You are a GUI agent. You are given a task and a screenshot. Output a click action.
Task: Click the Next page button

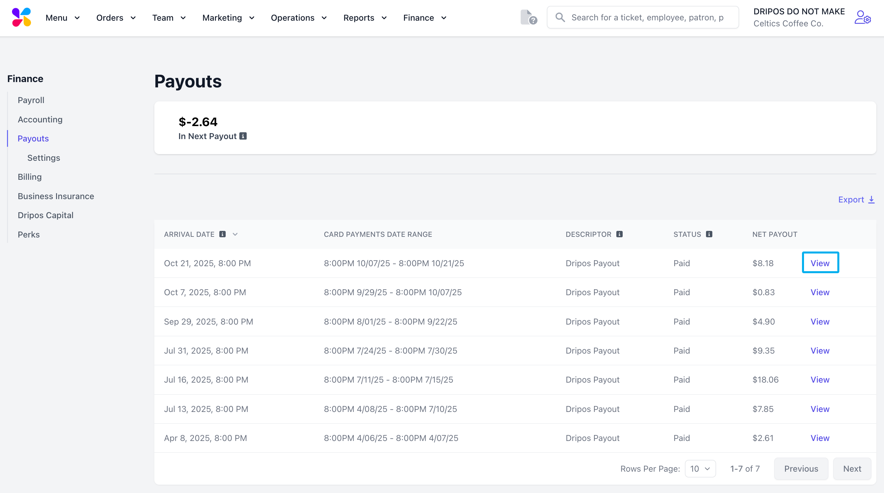852,469
